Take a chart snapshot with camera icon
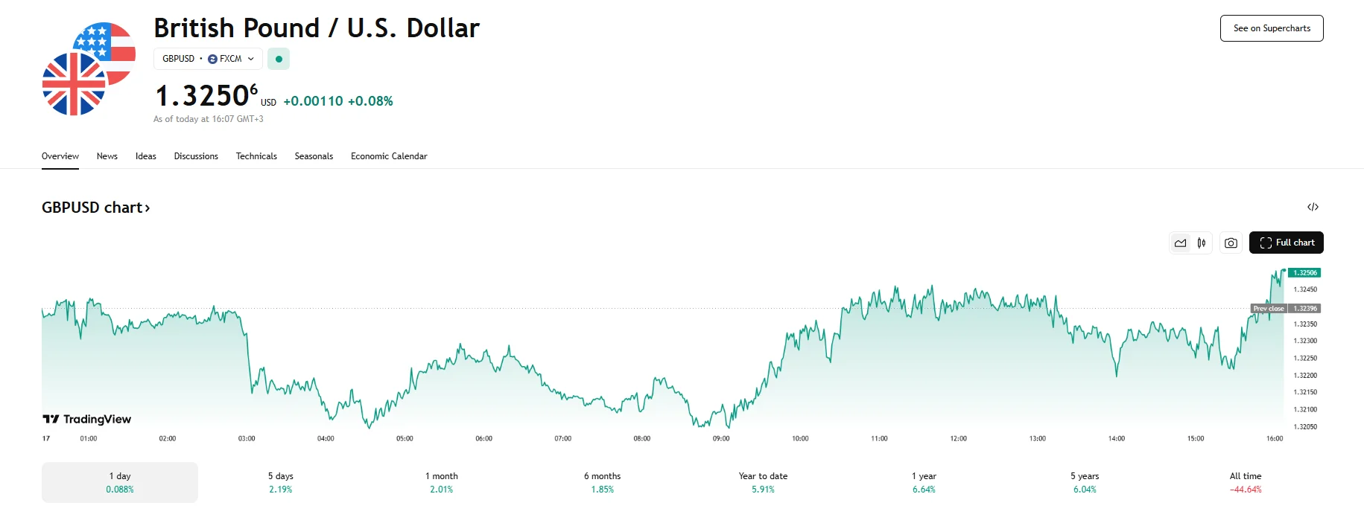 click(1231, 243)
